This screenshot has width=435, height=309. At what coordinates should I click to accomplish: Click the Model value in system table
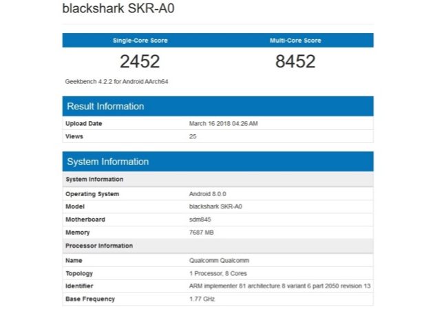pos(215,206)
